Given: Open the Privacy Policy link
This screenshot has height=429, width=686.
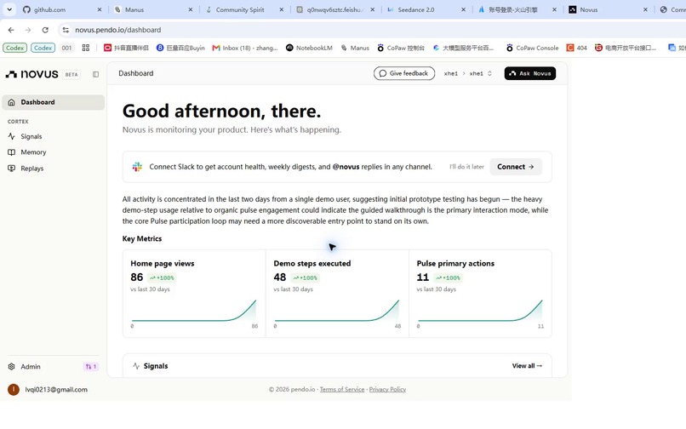Looking at the screenshot, I should coord(387,390).
